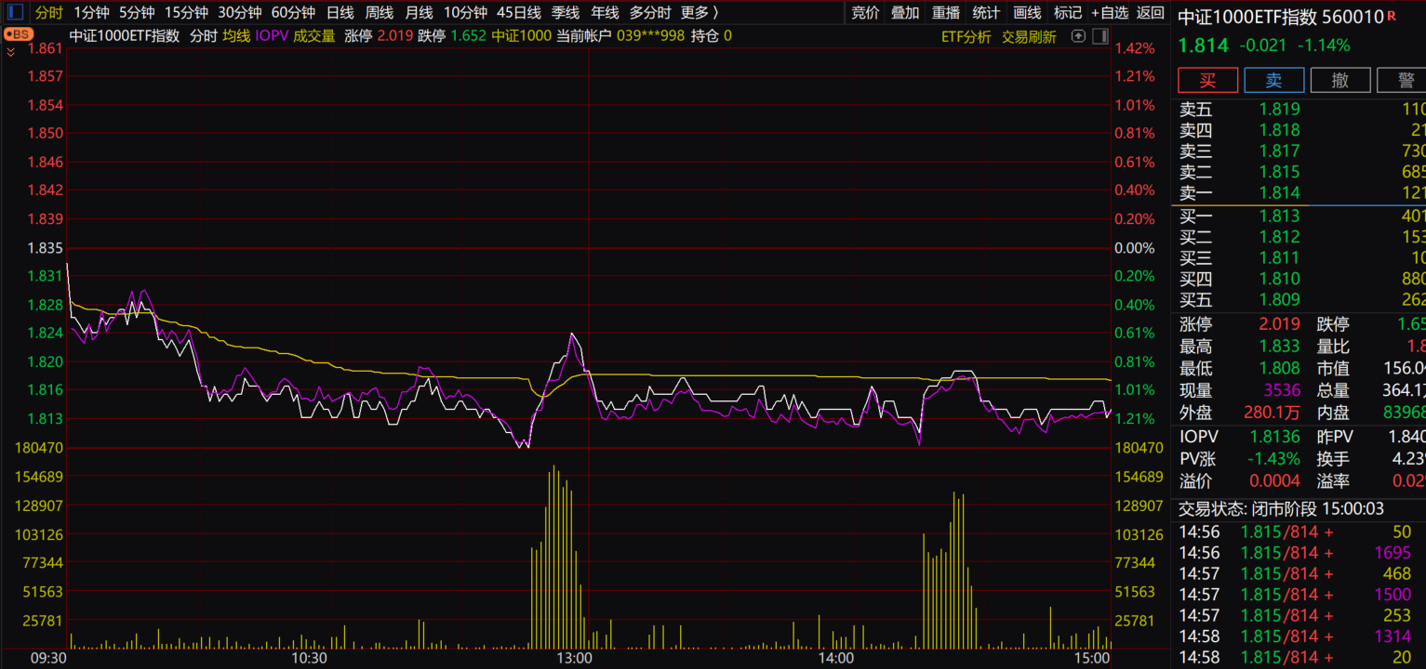This screenshot has width=1426, height=669.
Task: Select the 5分钟 period tab
Action: (x=137, y=12)
